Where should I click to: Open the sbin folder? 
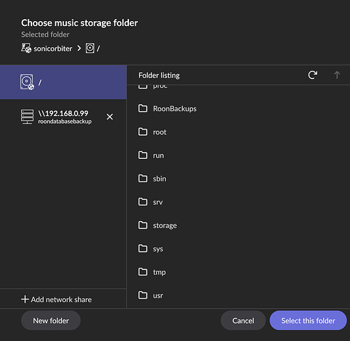(x=238, y=179)
